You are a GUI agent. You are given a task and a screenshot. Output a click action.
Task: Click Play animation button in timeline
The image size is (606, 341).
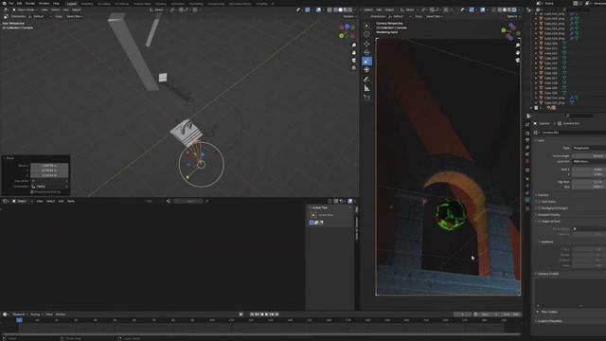tap(267, 314)
